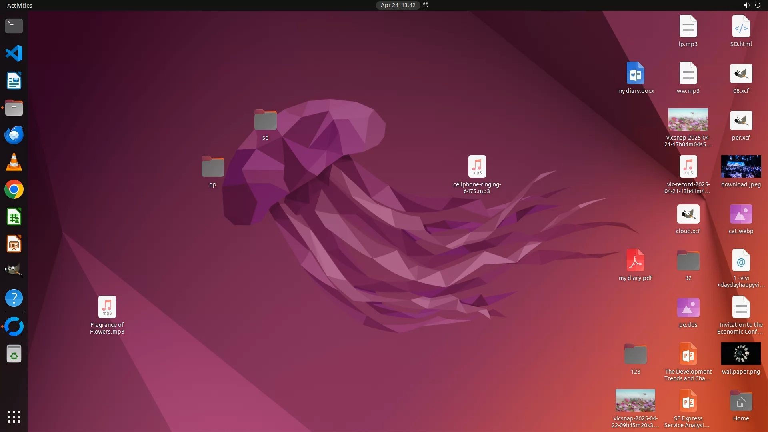768x432 pixels.
Task: Open LibreOffice Impress in the dock
Action: 14,244
